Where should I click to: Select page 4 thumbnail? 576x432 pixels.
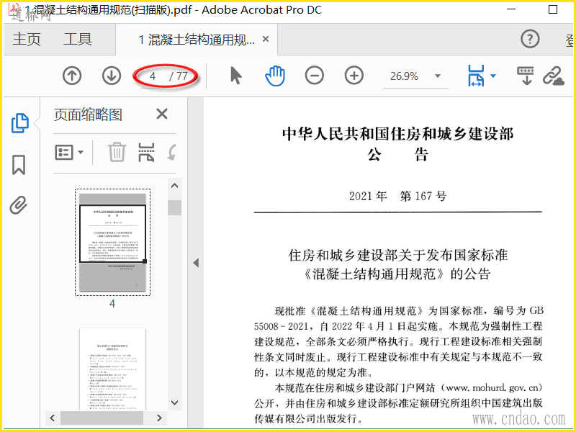113,243
